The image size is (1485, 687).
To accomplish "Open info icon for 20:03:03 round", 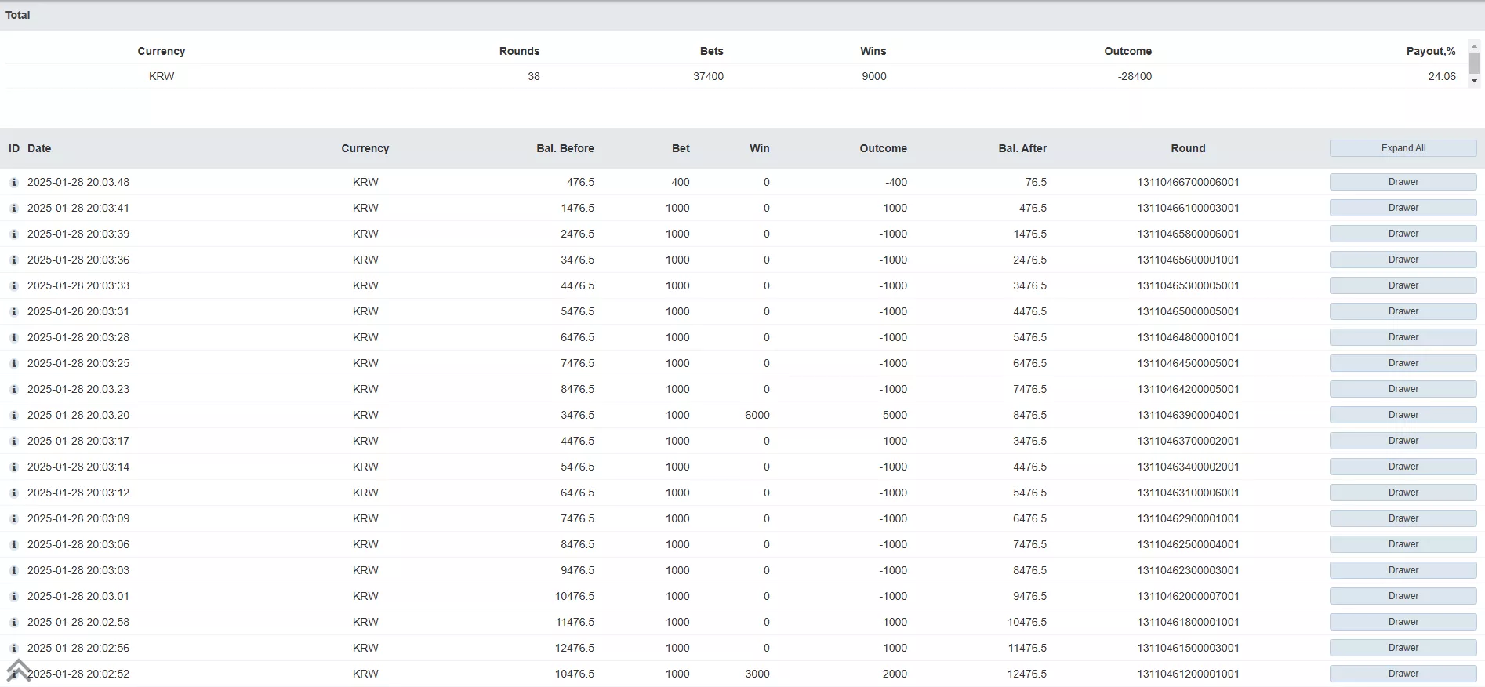I will 13,570.
